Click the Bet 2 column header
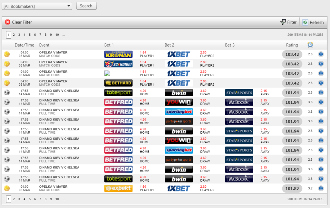This screenshot has height=208, width=330. pyautogui.click(x=170, y=45)
